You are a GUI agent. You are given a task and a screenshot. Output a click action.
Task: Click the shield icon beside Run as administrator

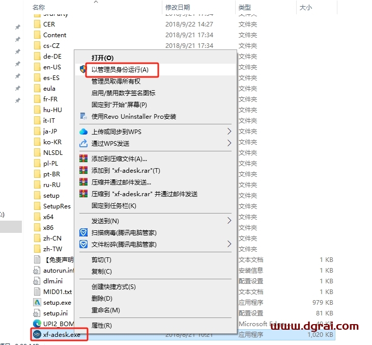[83, 69]
